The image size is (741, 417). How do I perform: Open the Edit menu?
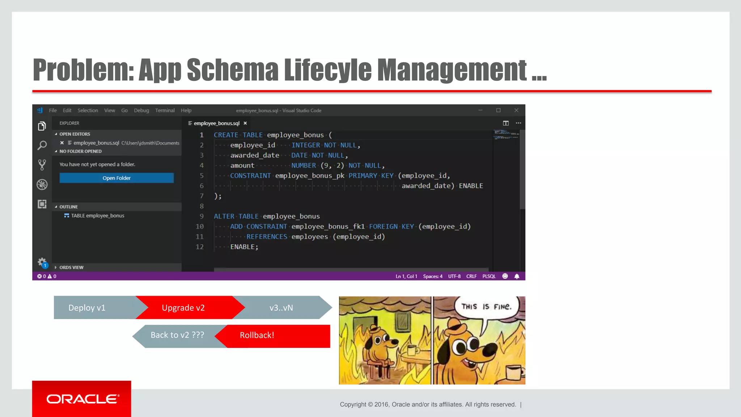(x=67, y=110)
